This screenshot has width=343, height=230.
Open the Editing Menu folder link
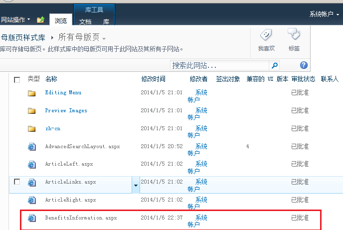(63, 93)
